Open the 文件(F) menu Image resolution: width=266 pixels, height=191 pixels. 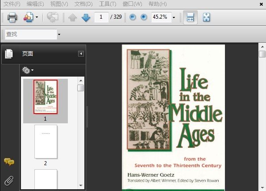[x=12, y=4]
